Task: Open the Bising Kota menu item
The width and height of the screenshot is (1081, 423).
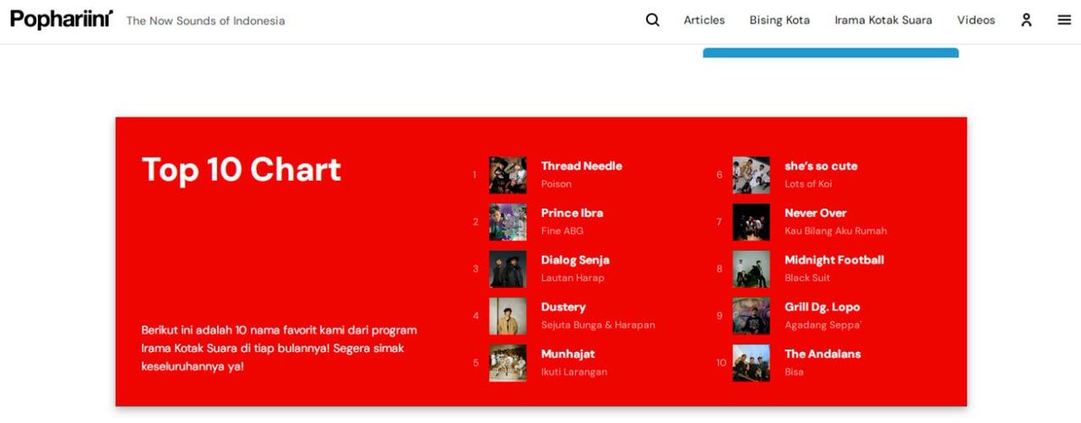Action: (779, 20)
